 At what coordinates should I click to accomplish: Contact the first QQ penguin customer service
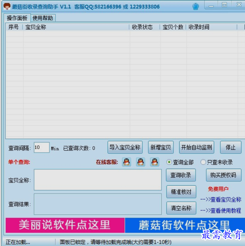tap(126, 162)
